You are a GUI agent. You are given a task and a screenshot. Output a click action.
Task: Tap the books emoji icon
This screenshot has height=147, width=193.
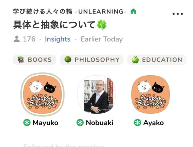pyautogui.click(x=21, y=60)
